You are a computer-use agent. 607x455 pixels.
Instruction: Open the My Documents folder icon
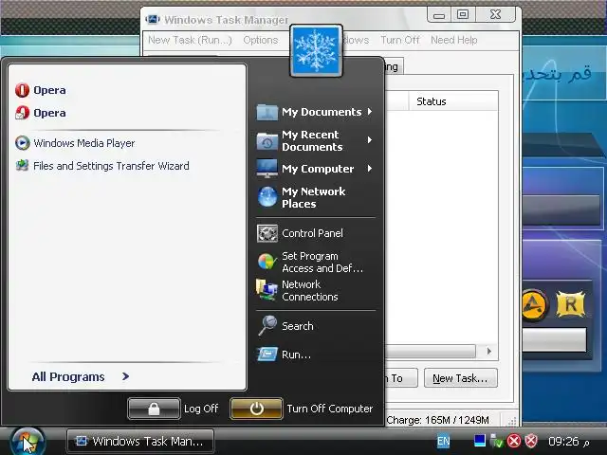pyautogui.click(x=267, y=112)
